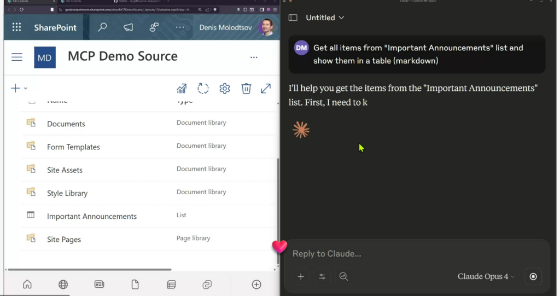Open the SharePoint app launcher grid
560x296 pixels.
[16, 27]
